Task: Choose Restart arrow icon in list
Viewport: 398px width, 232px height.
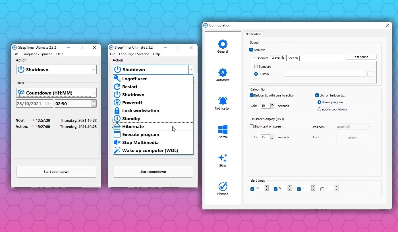Action: 117,87
